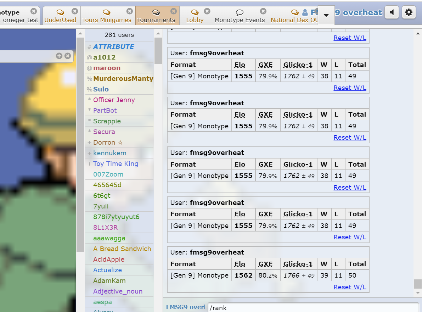Close the Lobby room tab
Image resolution: width=422 pixels, height=312 pixels.
pos(207,11)
